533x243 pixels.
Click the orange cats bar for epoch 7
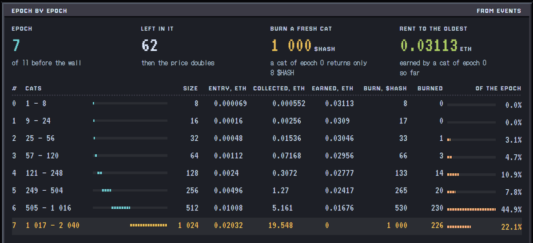(x=149, y=225)
